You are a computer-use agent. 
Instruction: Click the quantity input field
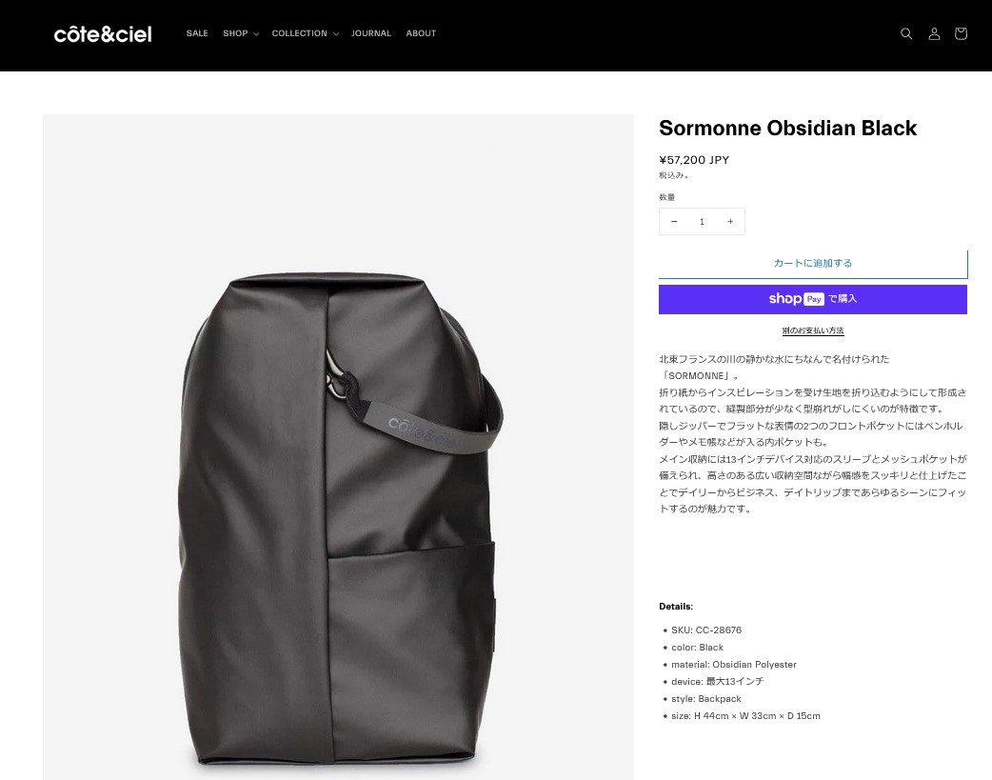pos(703,222)
